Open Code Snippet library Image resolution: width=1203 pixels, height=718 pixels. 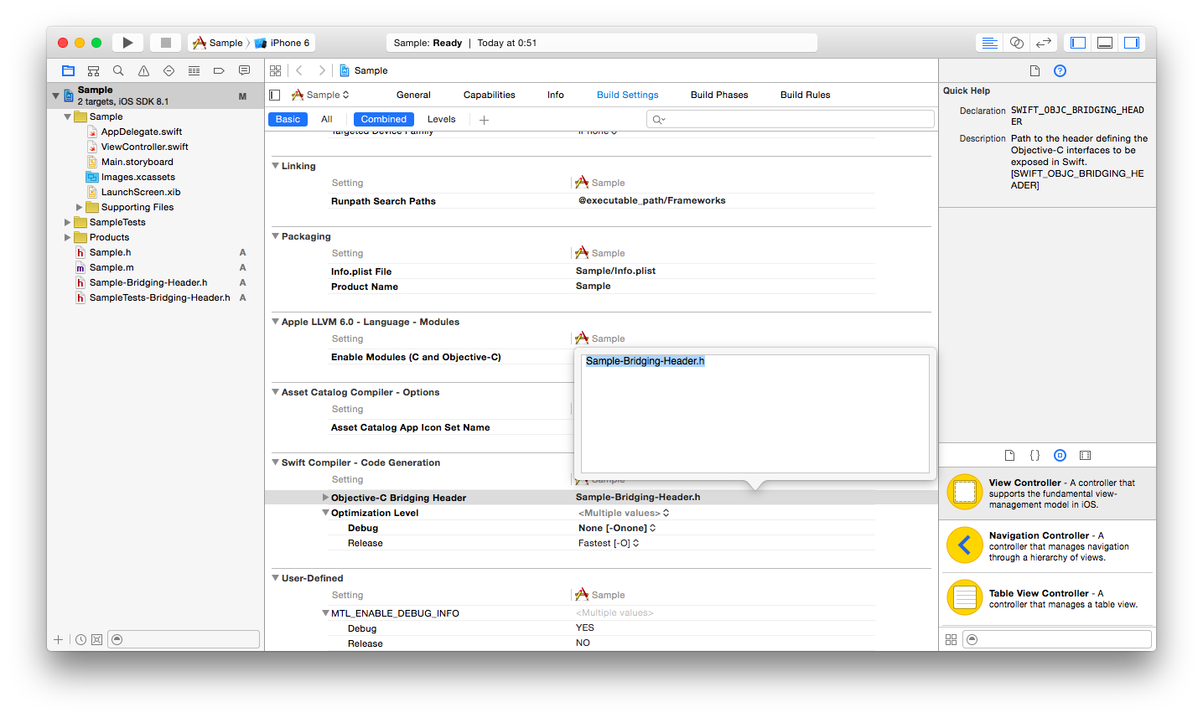(x=1034, y=456)
